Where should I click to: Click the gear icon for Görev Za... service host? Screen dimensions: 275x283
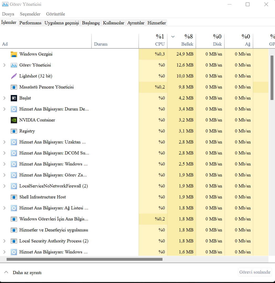pyautogui.click(x=14, y=175)
